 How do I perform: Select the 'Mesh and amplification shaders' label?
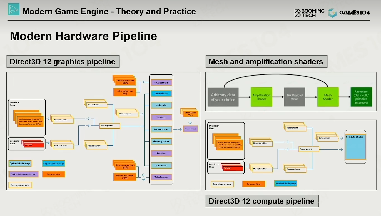click(x=266, y=62)
